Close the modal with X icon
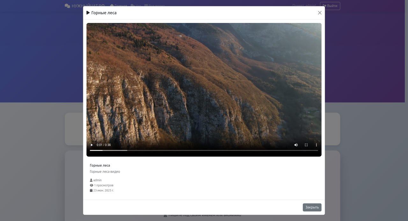Image resolution: width=408 pixels, height=221 pixels. point(320,13)
